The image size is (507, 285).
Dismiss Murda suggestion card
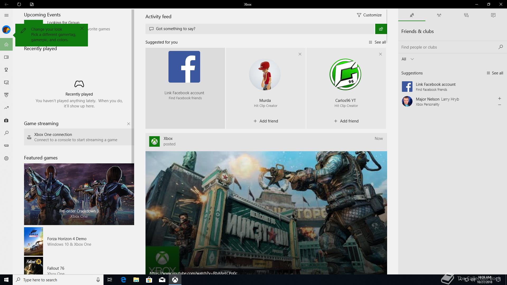pos(300,54)
